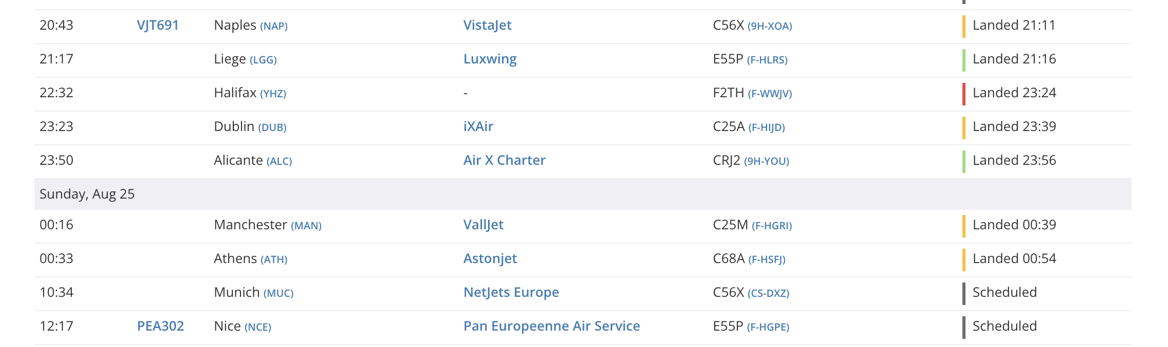
Task: Click aircraft registration CS-DXZ
Action: pyautogui.click(x=768, y=294)
